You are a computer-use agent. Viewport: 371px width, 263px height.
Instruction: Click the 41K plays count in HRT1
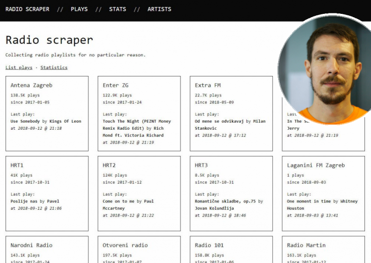21,175
